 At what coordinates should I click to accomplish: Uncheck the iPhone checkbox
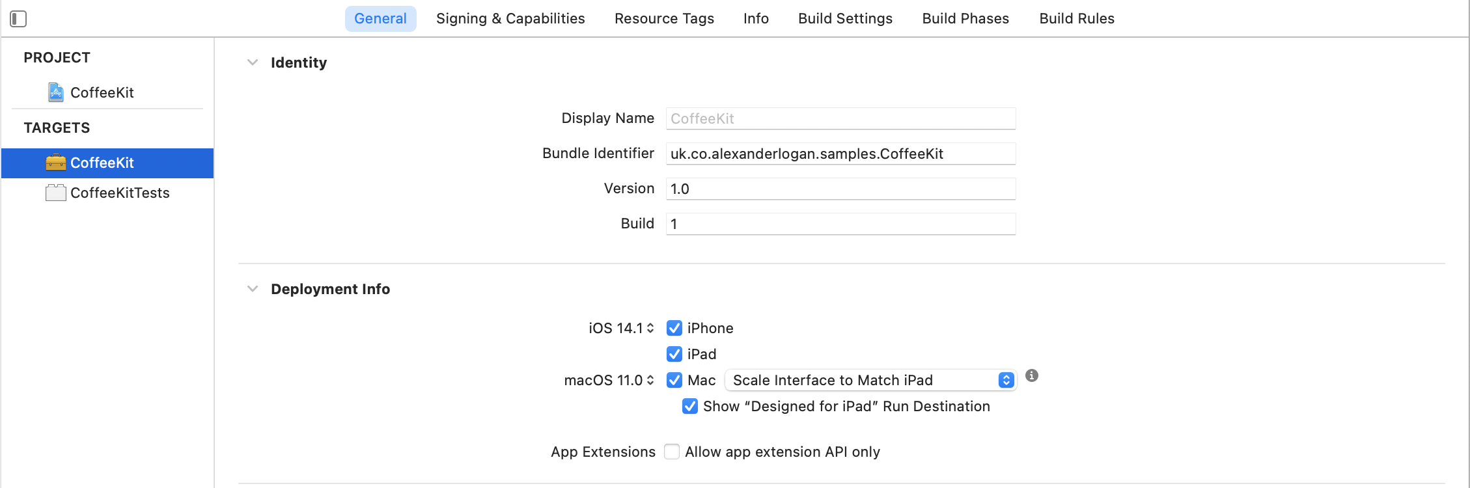click(674, 328)
